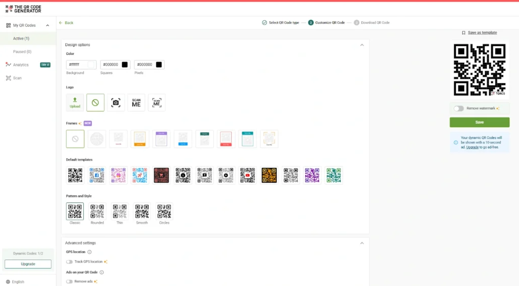Viewport: 519px width, 286px height.
Task: Select the no-frame option
Action: [75, 139]
